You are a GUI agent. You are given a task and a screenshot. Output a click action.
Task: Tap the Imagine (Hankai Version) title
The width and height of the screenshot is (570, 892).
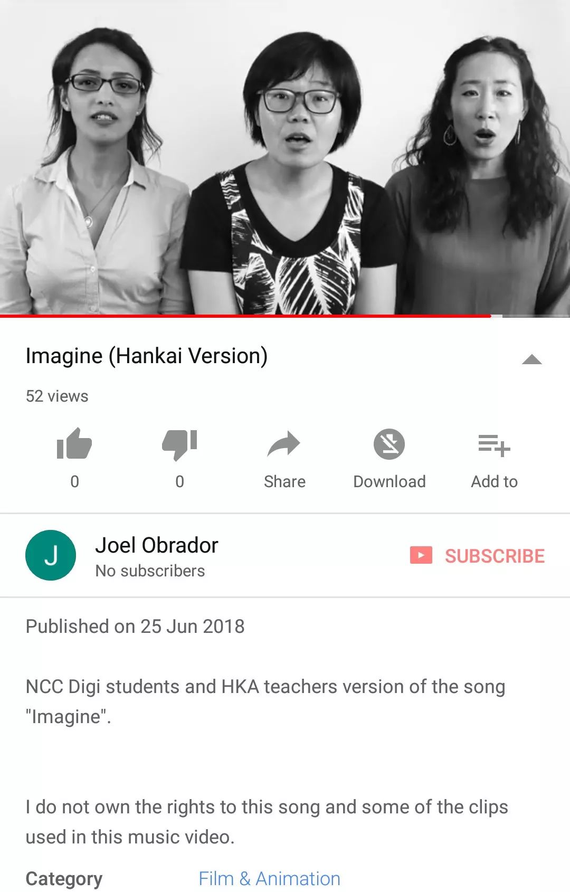tap(147, 356)
